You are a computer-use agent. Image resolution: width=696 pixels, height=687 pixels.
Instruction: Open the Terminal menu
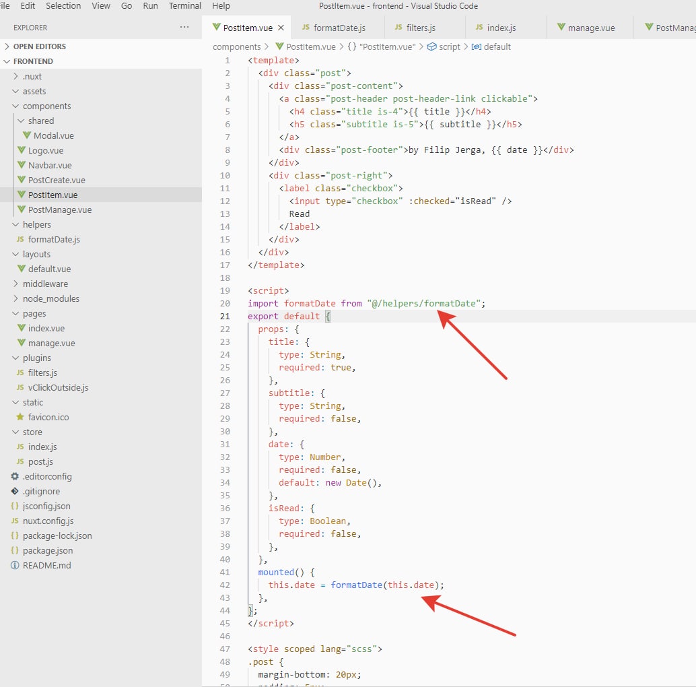pos(184,6)
